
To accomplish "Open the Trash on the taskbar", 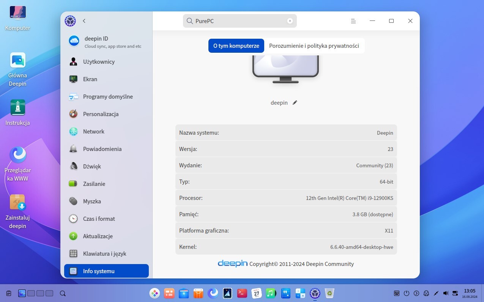I will 329,293.
